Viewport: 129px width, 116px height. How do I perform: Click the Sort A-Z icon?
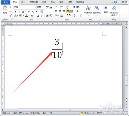pos(75,16)
